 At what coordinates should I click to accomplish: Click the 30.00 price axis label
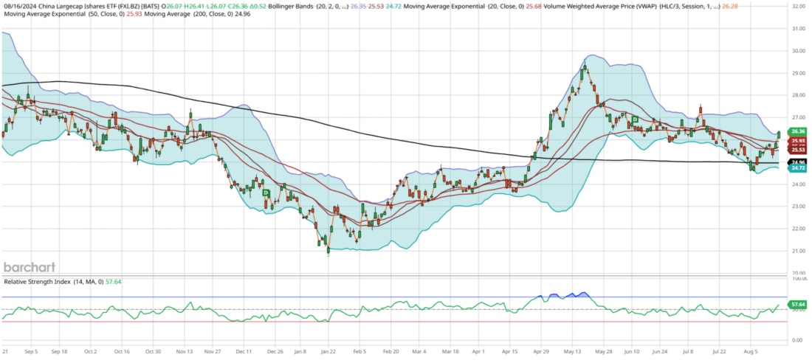pos(797,51)
